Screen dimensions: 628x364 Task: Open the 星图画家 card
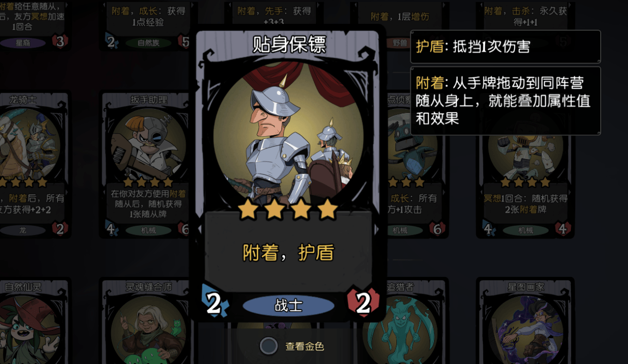coord(525,321)
